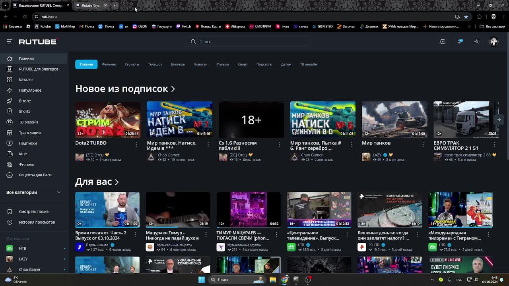Open История просмотра in the sidebar
The height and width of the screenshot is (286, 509).
pos(33,222)
